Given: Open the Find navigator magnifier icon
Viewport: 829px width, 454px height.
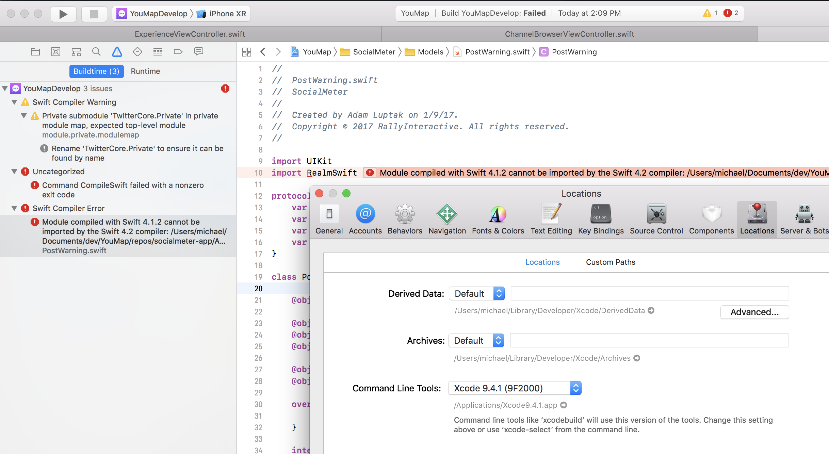Looking at the screenshot, I should click(96, 52).
